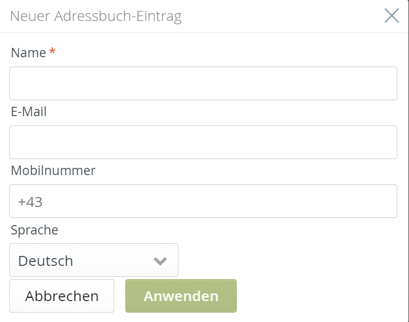Image resolution: width=409 pixels, height=322 pixels.
Task: Close the Neuer Adressbuch-Eintrag dialog
Action: coord(391,16)
